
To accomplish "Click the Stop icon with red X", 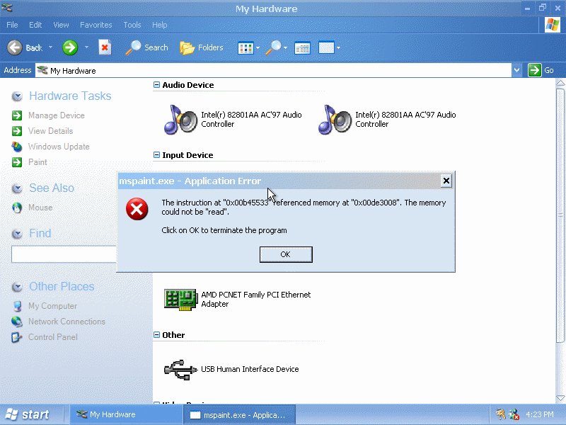I will tap(105, 47).
